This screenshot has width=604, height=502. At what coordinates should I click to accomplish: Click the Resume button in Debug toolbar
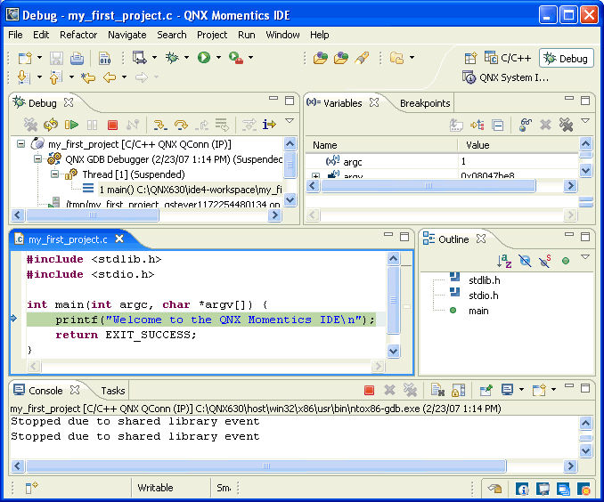tap(72, 125)
